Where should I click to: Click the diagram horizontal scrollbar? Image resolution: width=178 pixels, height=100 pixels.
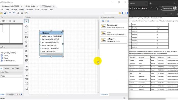[x=39, y=95]
